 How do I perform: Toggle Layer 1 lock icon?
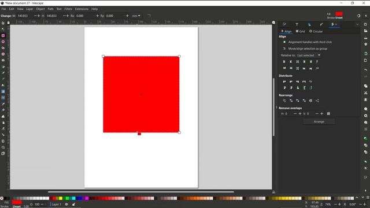(73, 205)
